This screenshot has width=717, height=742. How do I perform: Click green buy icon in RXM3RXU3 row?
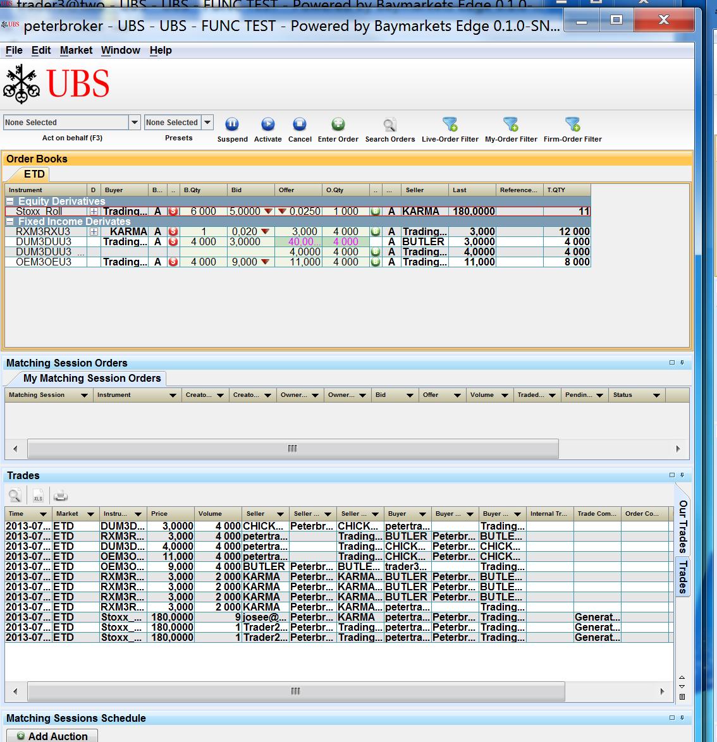[376, 231]
